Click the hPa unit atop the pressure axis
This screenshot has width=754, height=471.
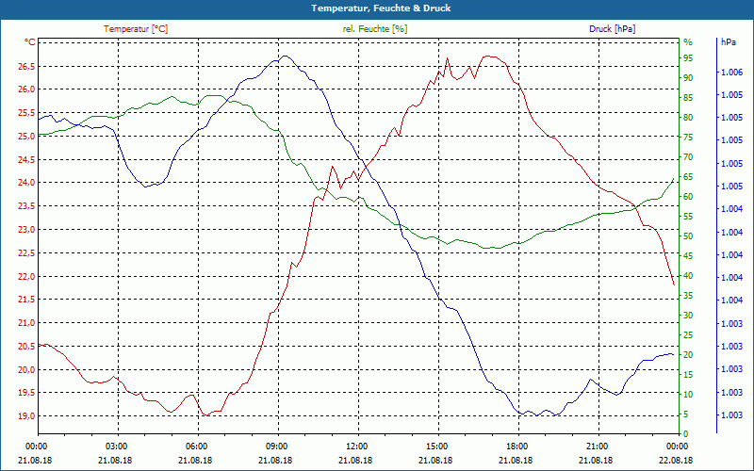coord(729,42)
